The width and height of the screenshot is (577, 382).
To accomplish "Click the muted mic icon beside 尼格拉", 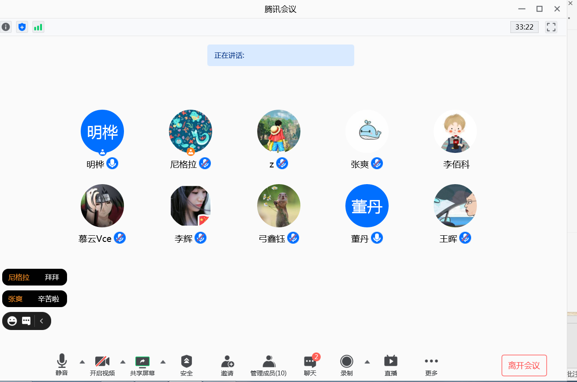I will [x=205, y=163].
